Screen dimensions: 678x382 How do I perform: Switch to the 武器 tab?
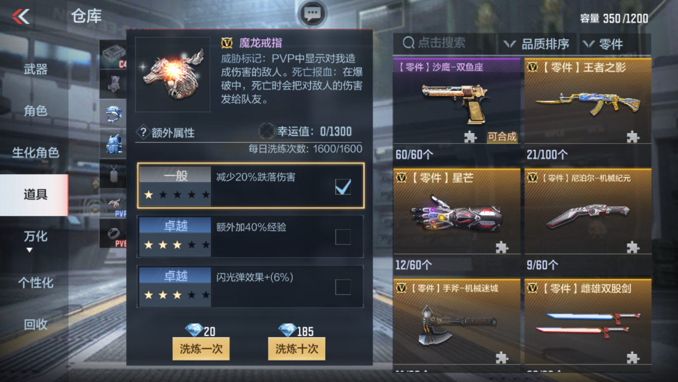tap(35, 69)
